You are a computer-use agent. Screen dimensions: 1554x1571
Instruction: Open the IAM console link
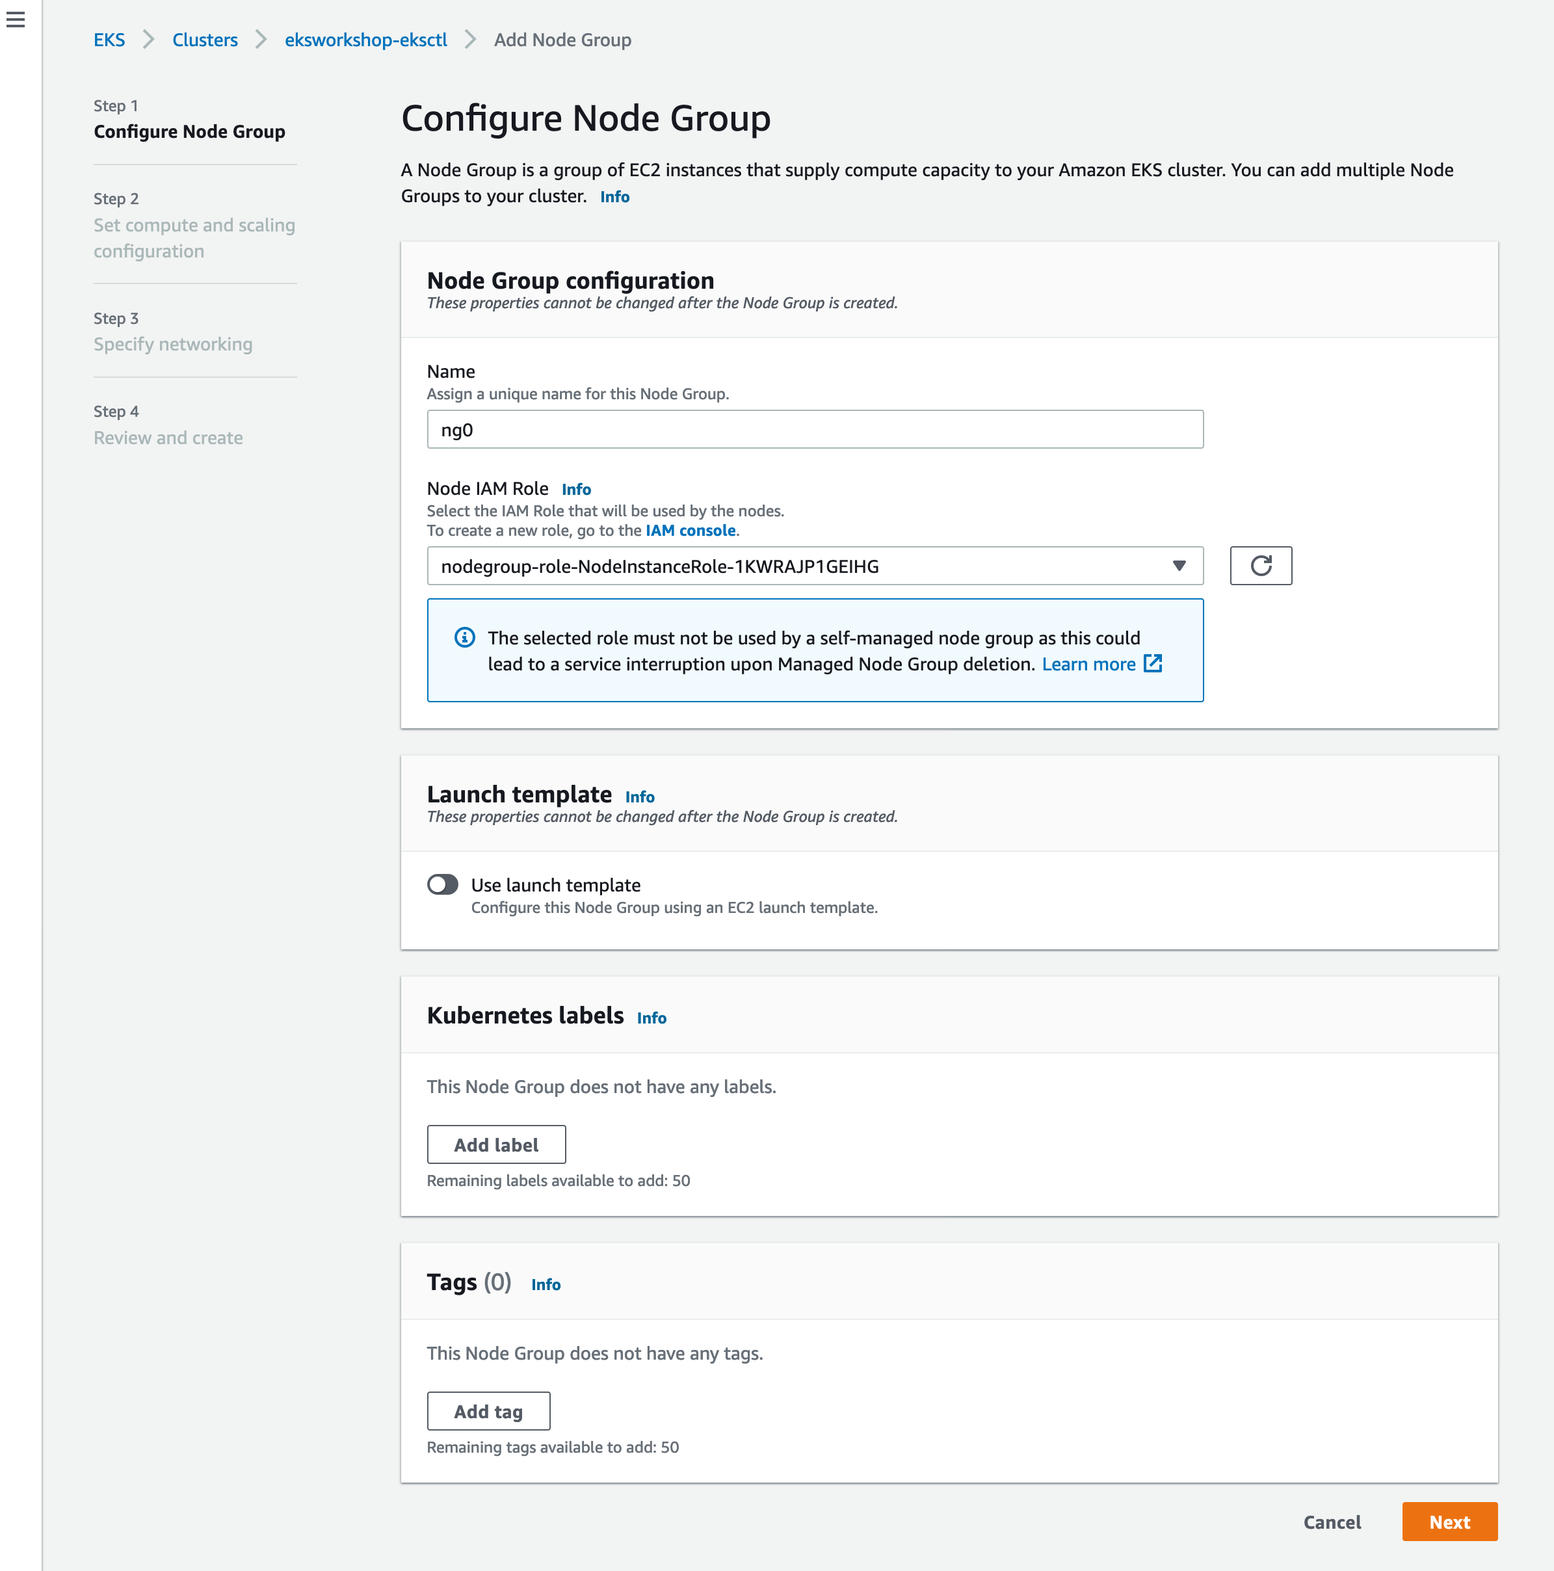click(691, 530)
